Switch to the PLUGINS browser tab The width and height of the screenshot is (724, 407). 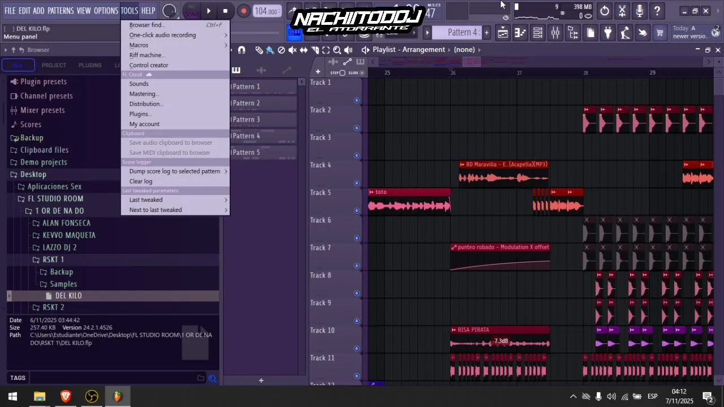(x=90, y=66)
